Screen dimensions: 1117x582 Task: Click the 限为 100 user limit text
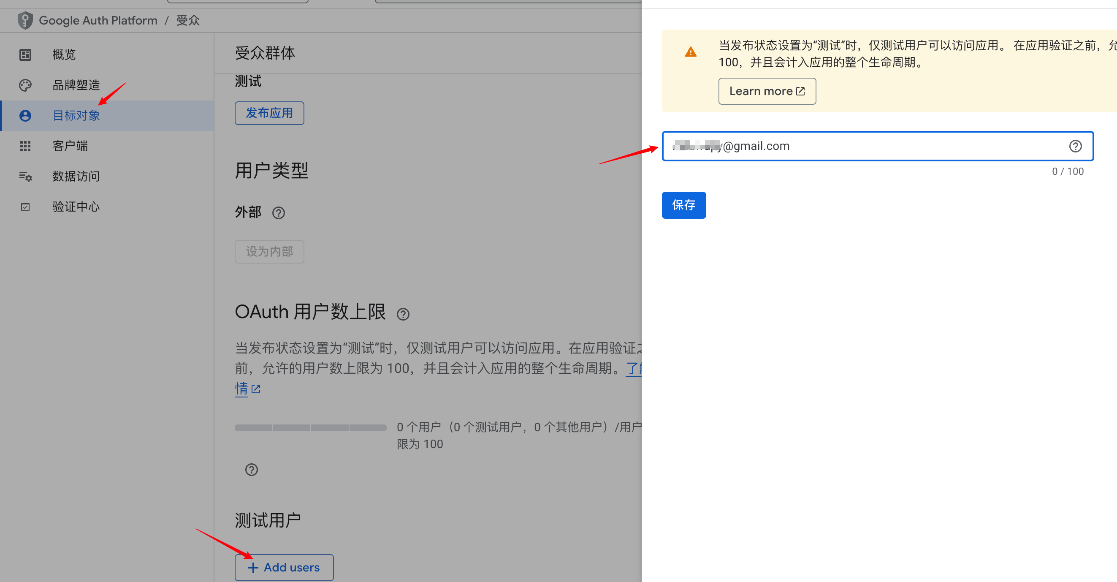tap(420, 444)
